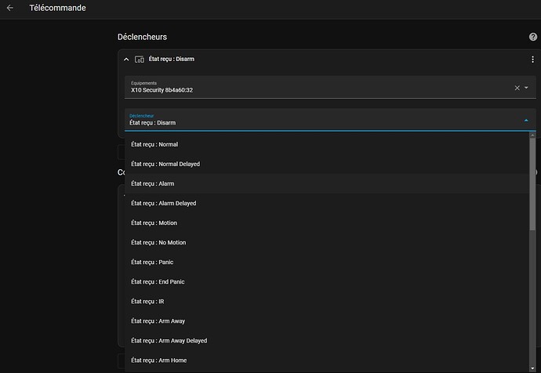Collapse the État reçu : Disarm trigger
This screenshot has height=373, width=541.
(126, 60)
